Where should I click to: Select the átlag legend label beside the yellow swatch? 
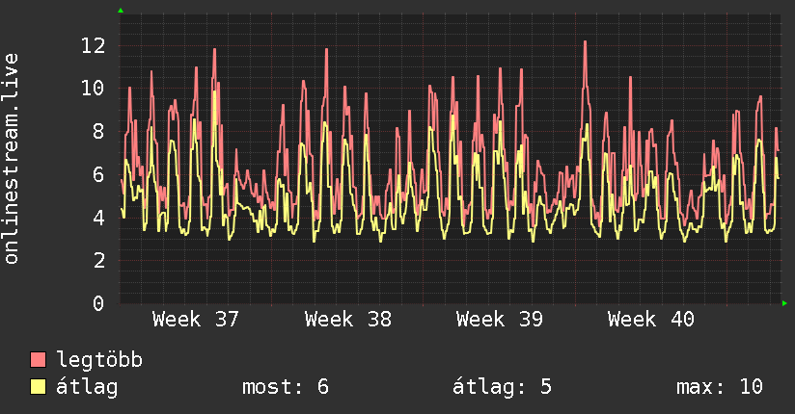pyautogui.click(x=87, y=387)
